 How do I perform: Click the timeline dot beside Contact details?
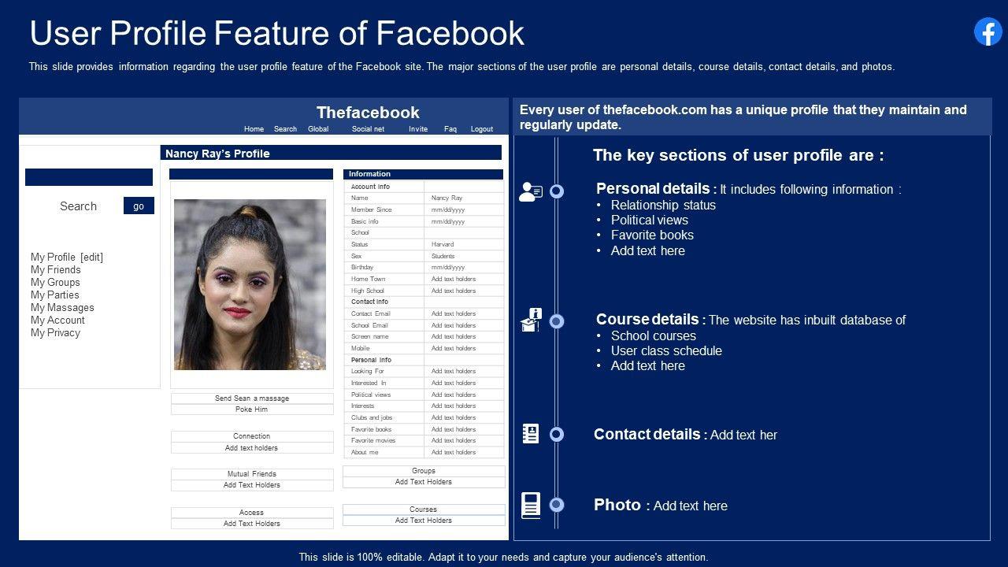[x=557, y=434]
